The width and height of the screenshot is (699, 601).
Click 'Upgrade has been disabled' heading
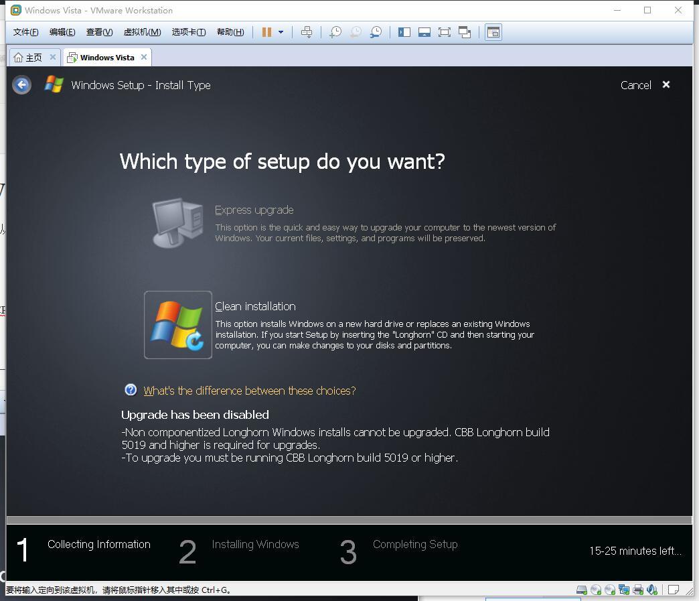[195, 415]
